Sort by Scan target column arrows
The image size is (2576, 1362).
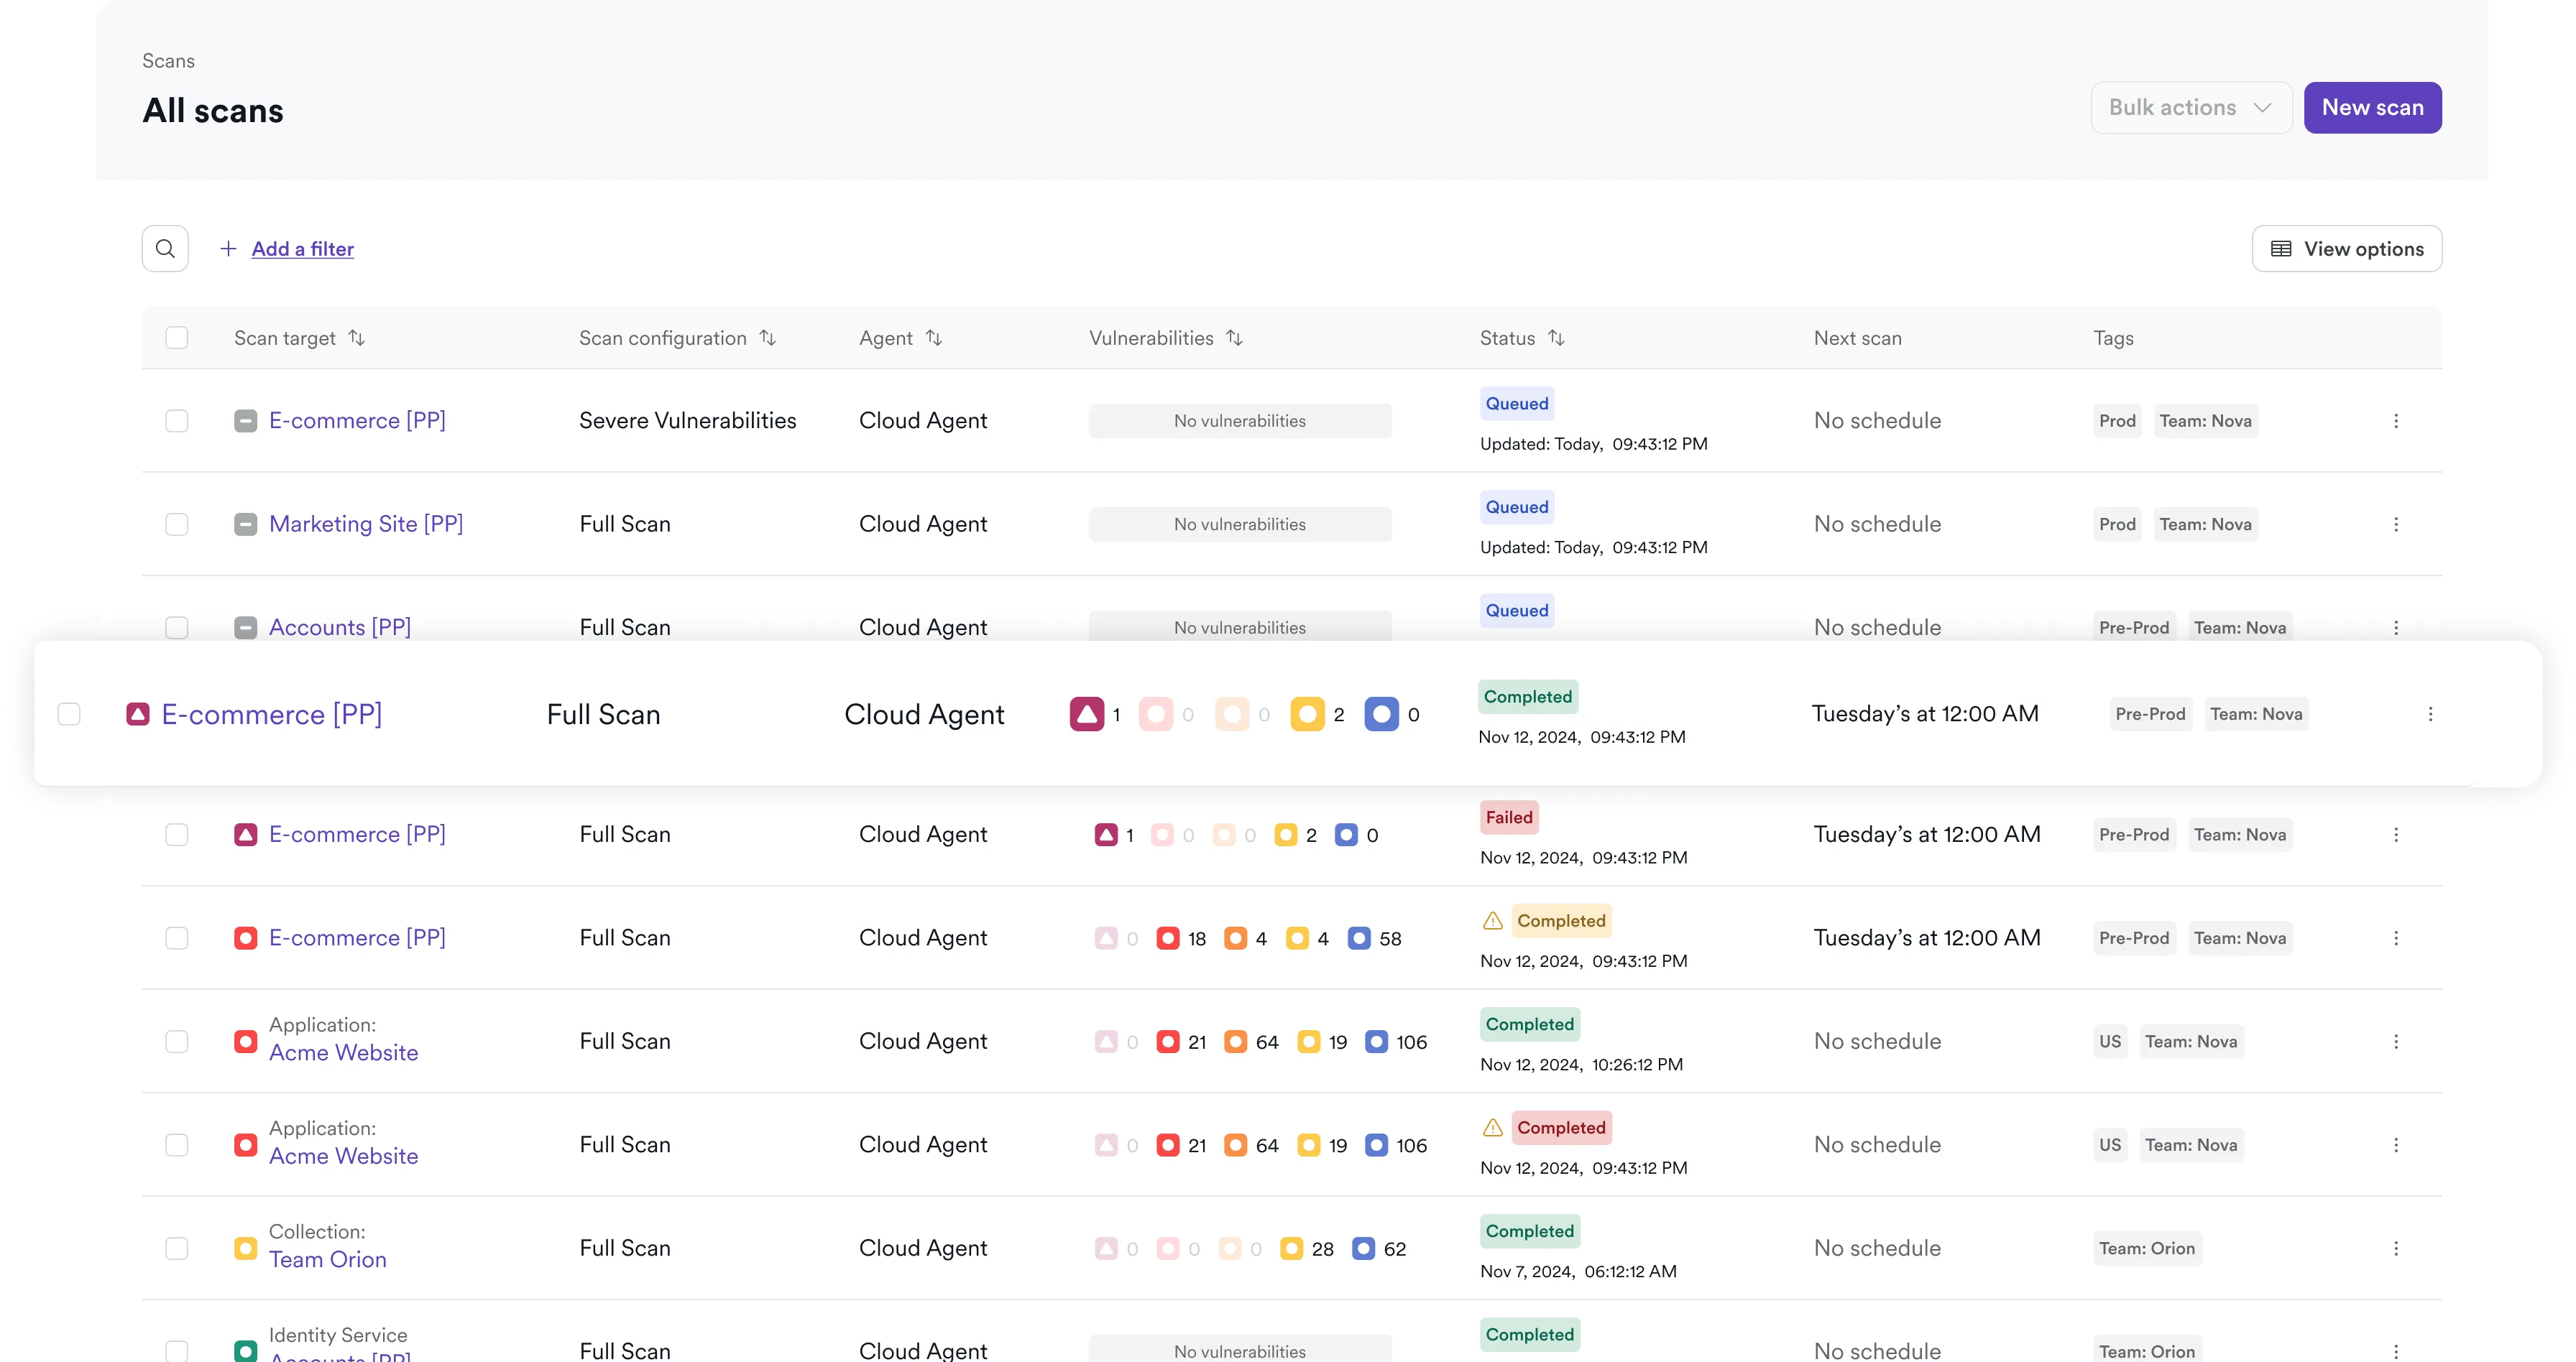click(356, 338)
